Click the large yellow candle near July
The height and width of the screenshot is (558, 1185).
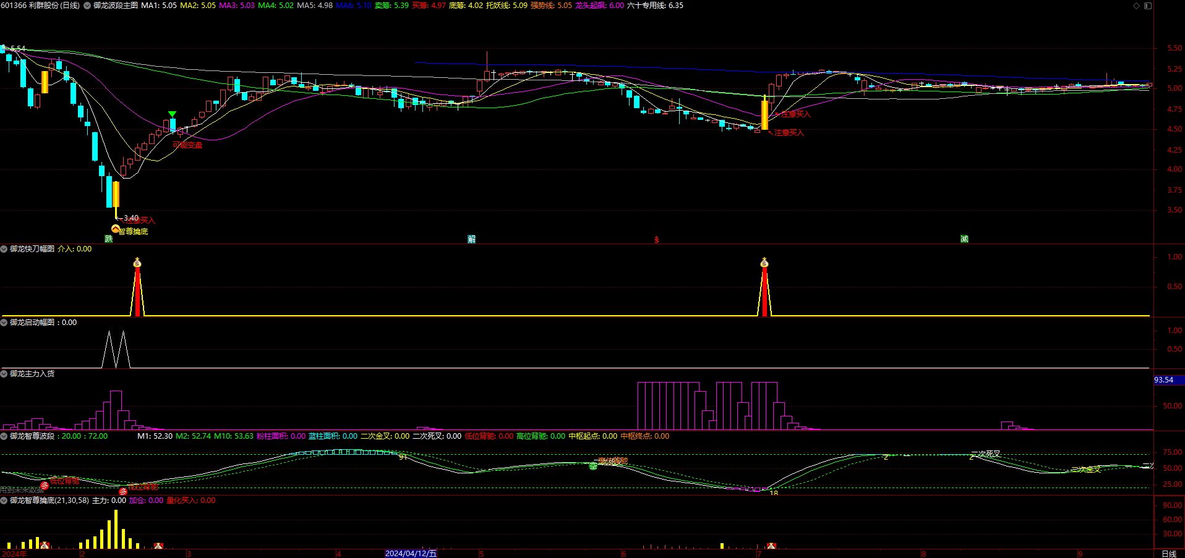point(764,115)
